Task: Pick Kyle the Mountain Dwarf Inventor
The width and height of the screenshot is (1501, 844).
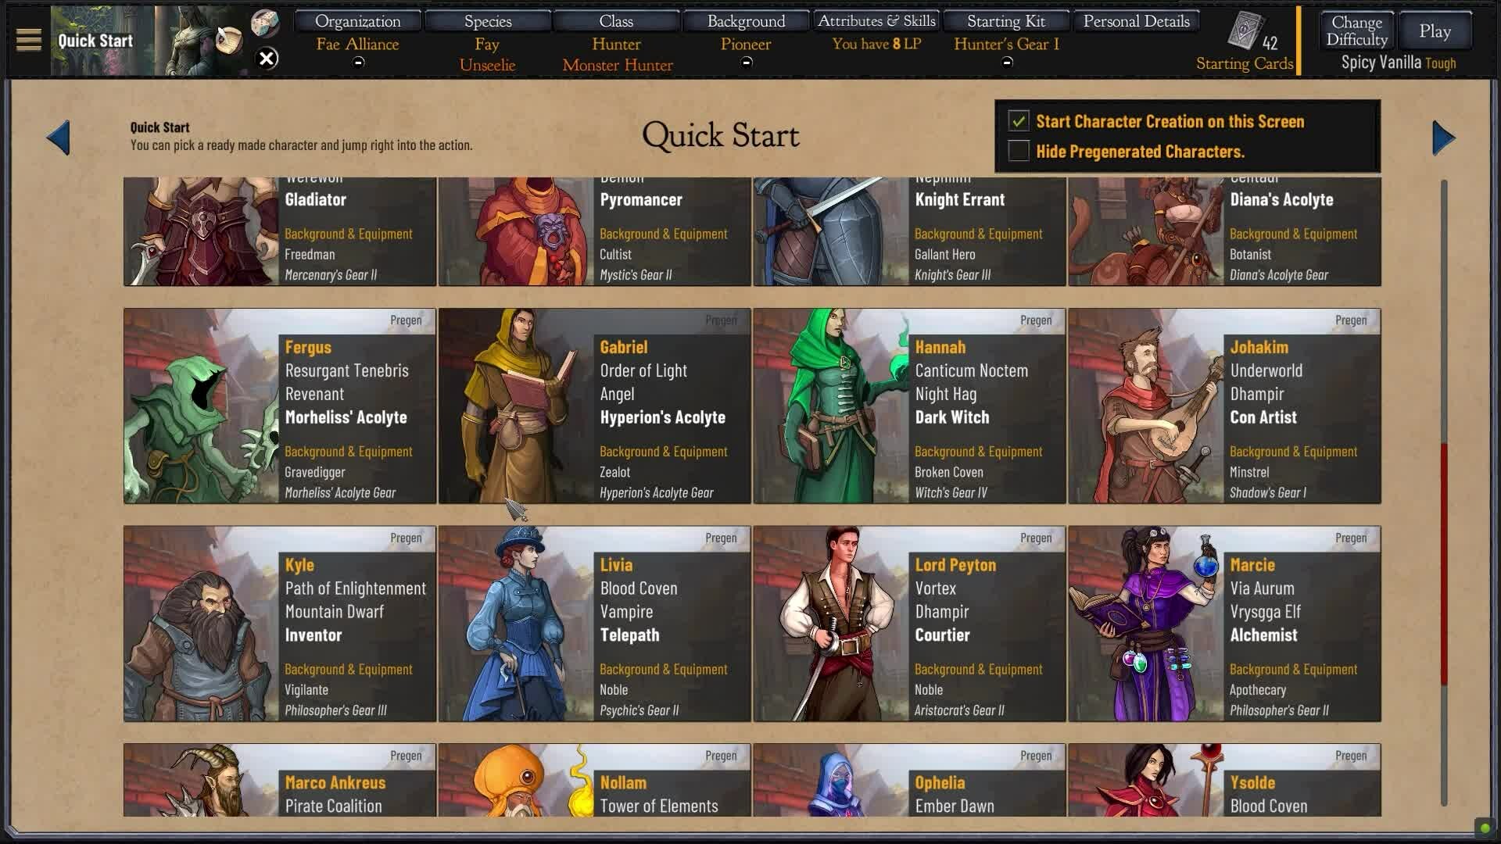Action: pos(280,624)
